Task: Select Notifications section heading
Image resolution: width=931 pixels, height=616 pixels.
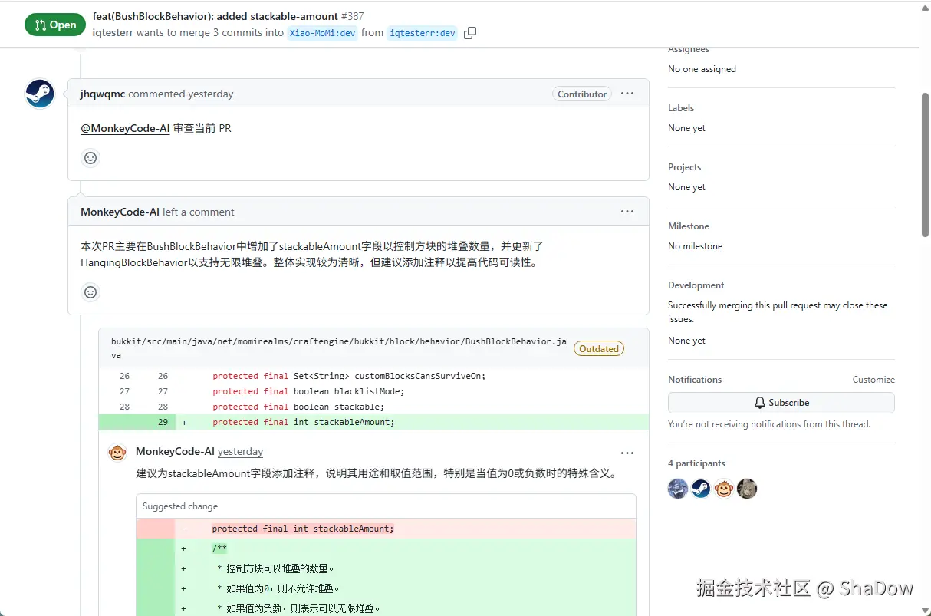Action: (x=695, y=380)
